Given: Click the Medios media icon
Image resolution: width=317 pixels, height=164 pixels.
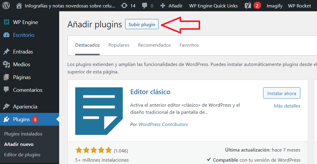Looking at the screenshot, I should [x=7, y=64].
